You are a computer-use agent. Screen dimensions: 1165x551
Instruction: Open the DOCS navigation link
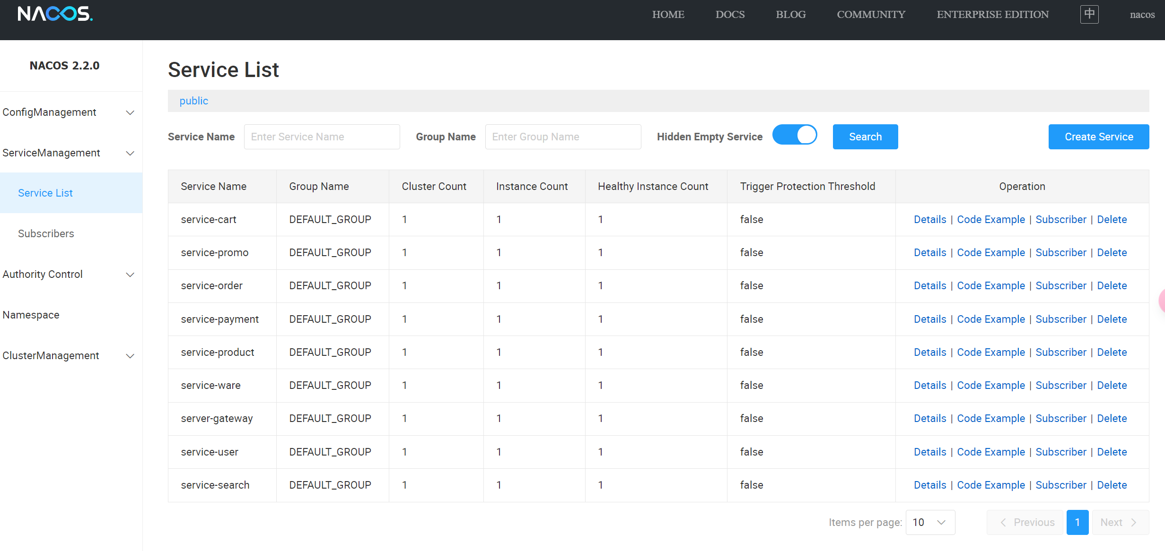point(729,15)
